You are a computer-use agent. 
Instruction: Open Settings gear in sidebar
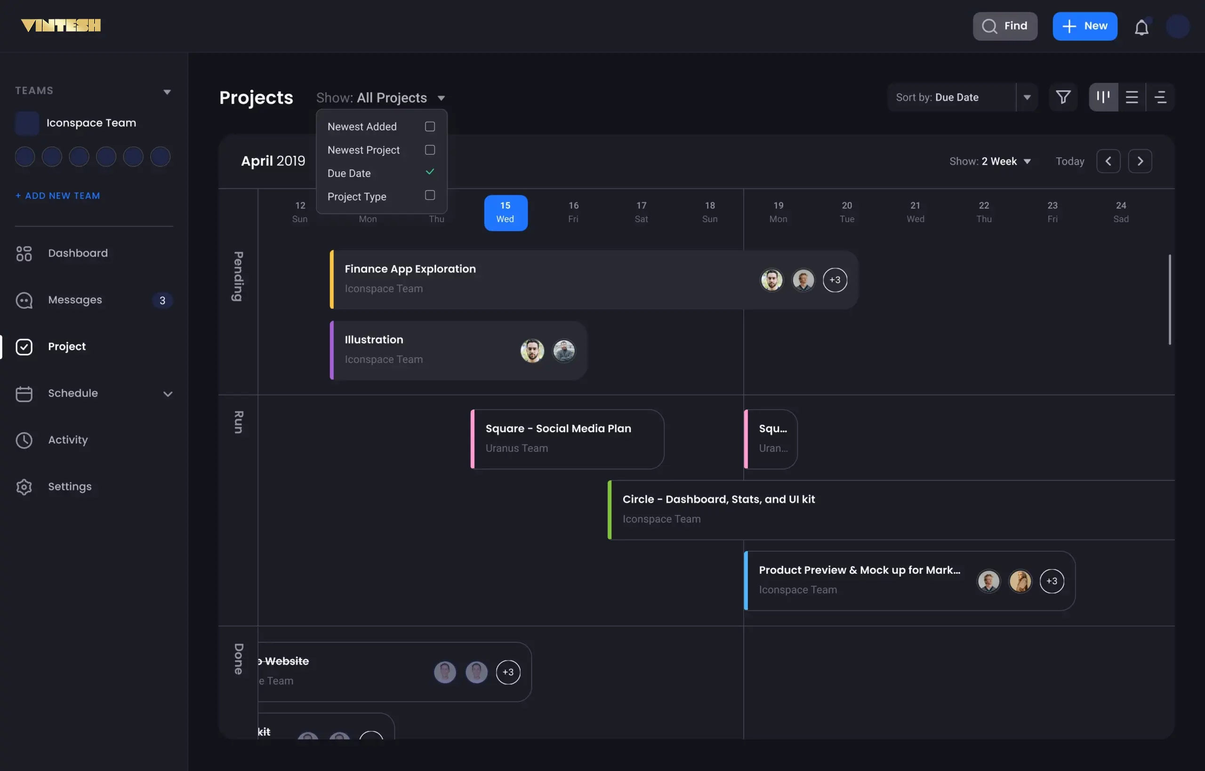click(24, 487)
